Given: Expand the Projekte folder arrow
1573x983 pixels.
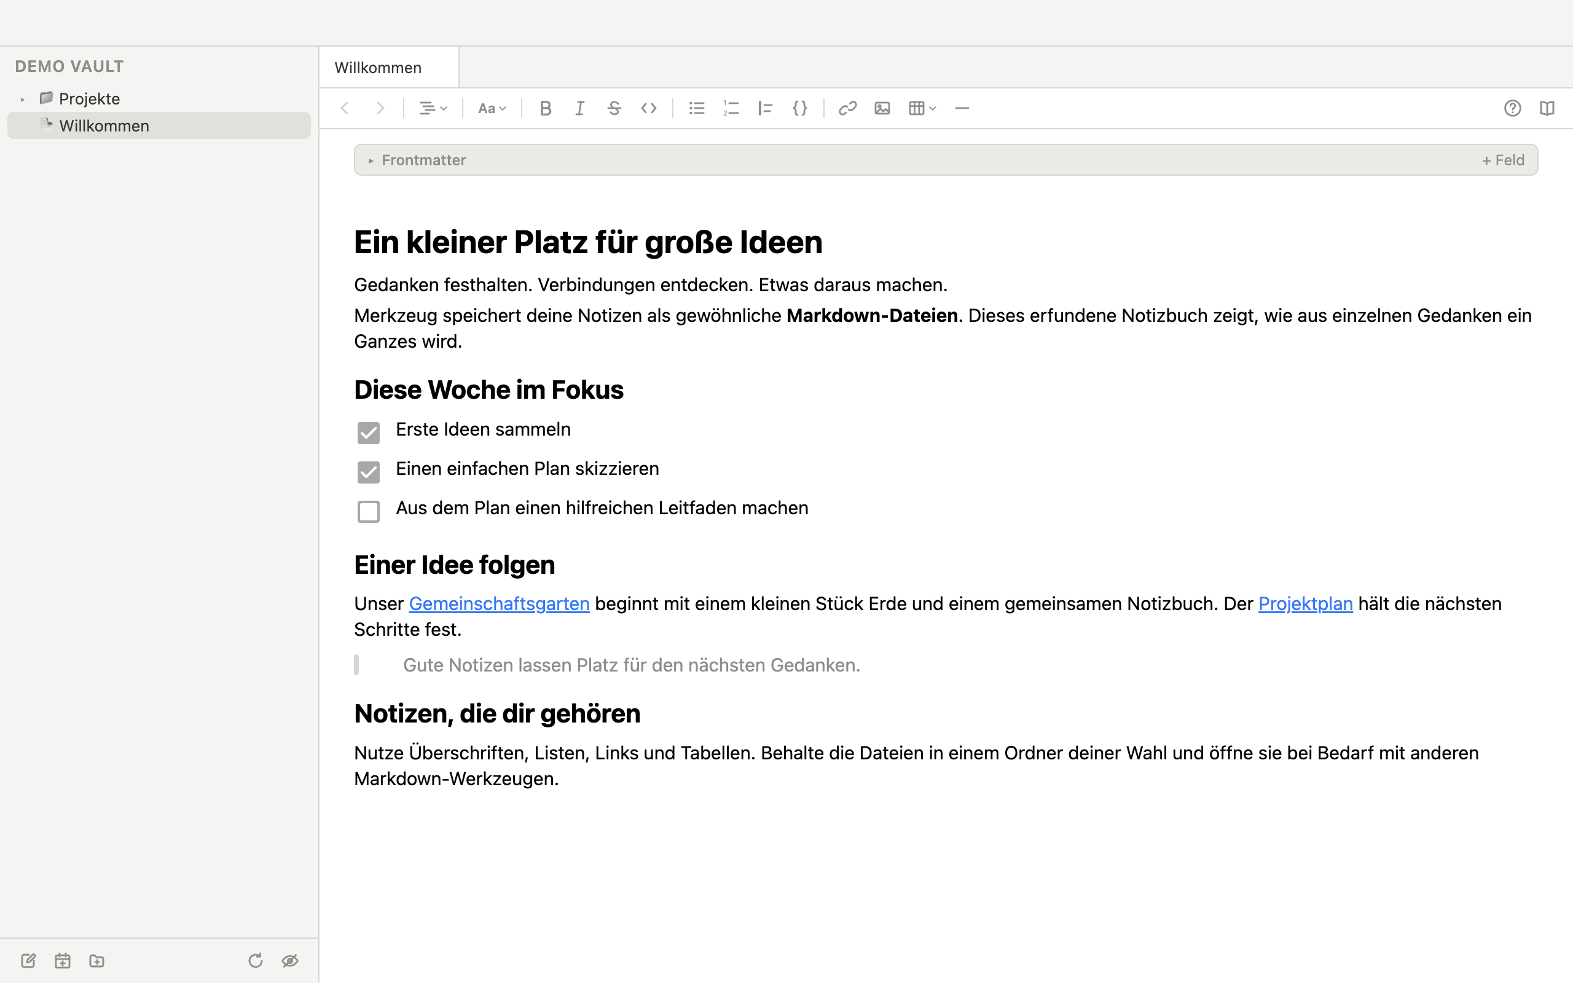Looking at the screenshot, I should pos(23,99).
